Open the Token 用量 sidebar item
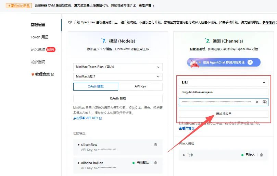 pyautogui.click(x=39, y=37)
